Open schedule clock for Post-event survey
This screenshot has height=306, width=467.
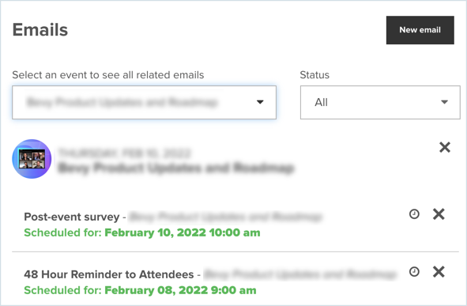[x=414, y=214]
